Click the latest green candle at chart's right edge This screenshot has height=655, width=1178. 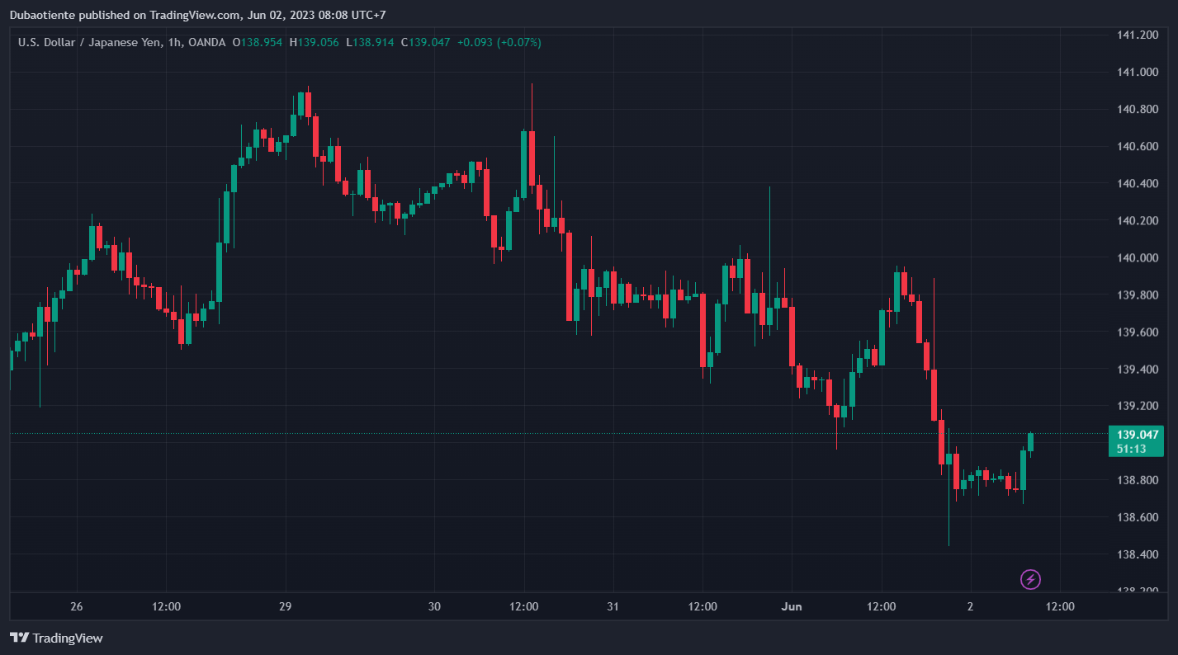coord(1030,442)
